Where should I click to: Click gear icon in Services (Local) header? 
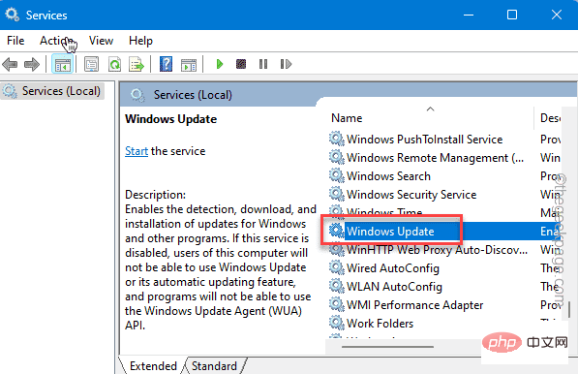pos(137,95)
